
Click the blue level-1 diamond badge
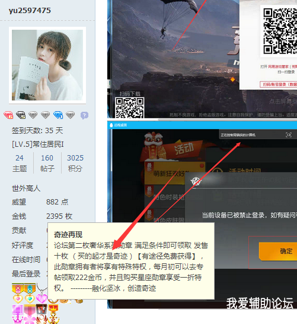[58, 115]
